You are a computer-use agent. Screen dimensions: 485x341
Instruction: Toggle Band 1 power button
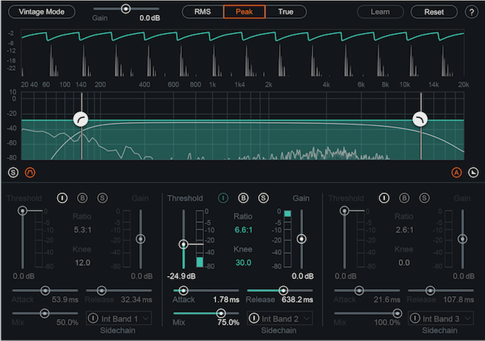62,198
